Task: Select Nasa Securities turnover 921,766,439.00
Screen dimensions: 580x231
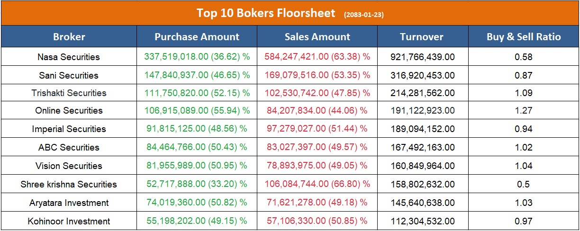Action: point(423,57)
